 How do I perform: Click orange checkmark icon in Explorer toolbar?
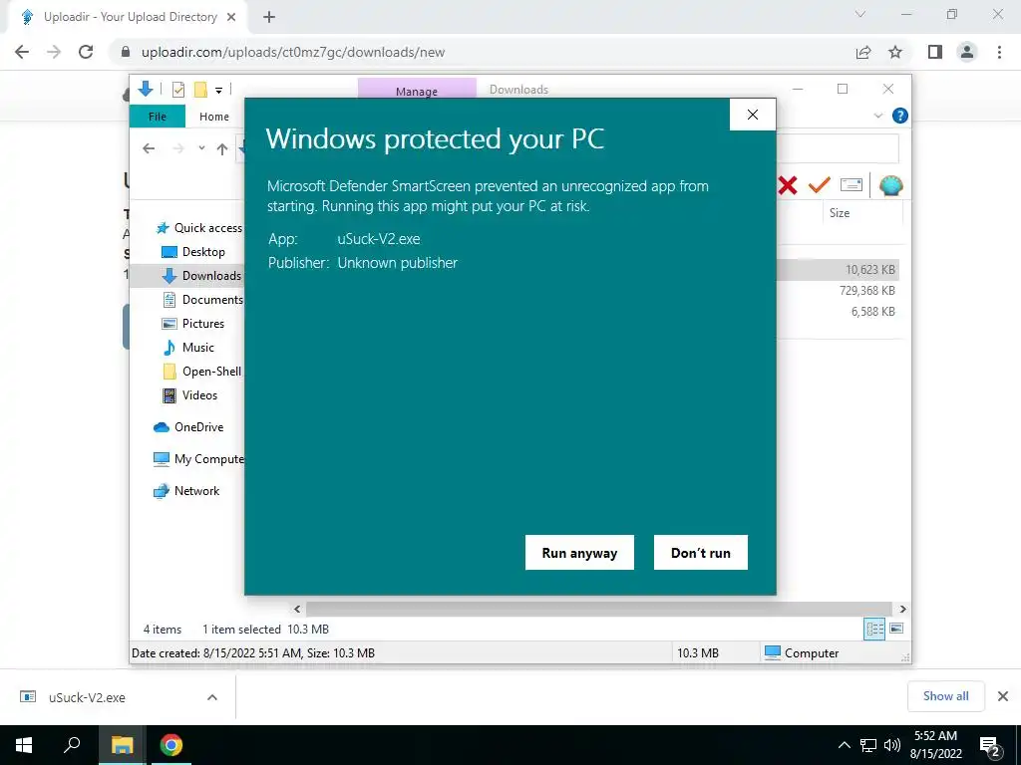pos(820,184)
